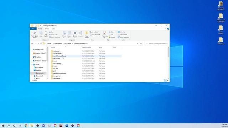This screenshot has width=228, height=128.
Task: Expand address bar history dropdown
Action: [138, 43]
